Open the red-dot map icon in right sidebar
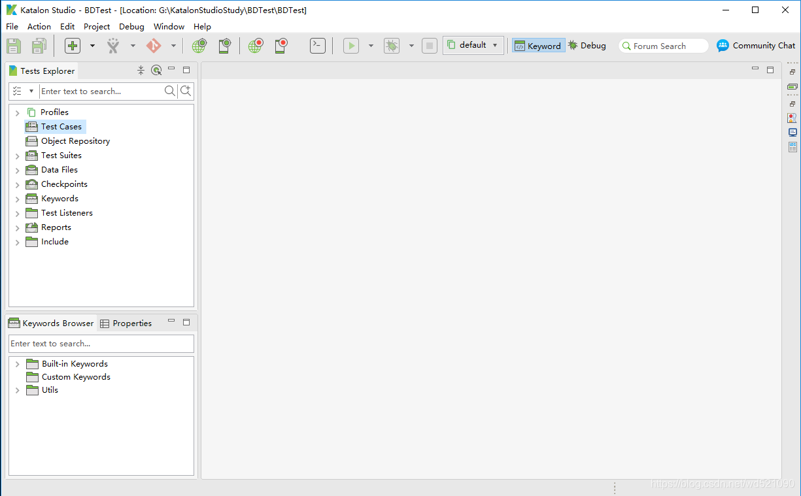 tap(792, 118)
